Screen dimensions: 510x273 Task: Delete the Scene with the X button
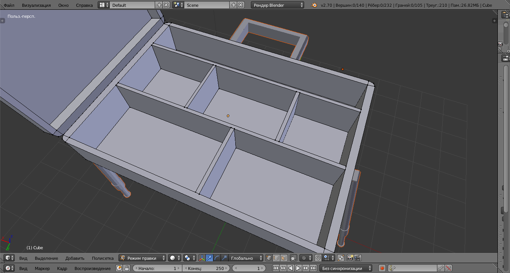pyautogui.click(x=240, y=5)
